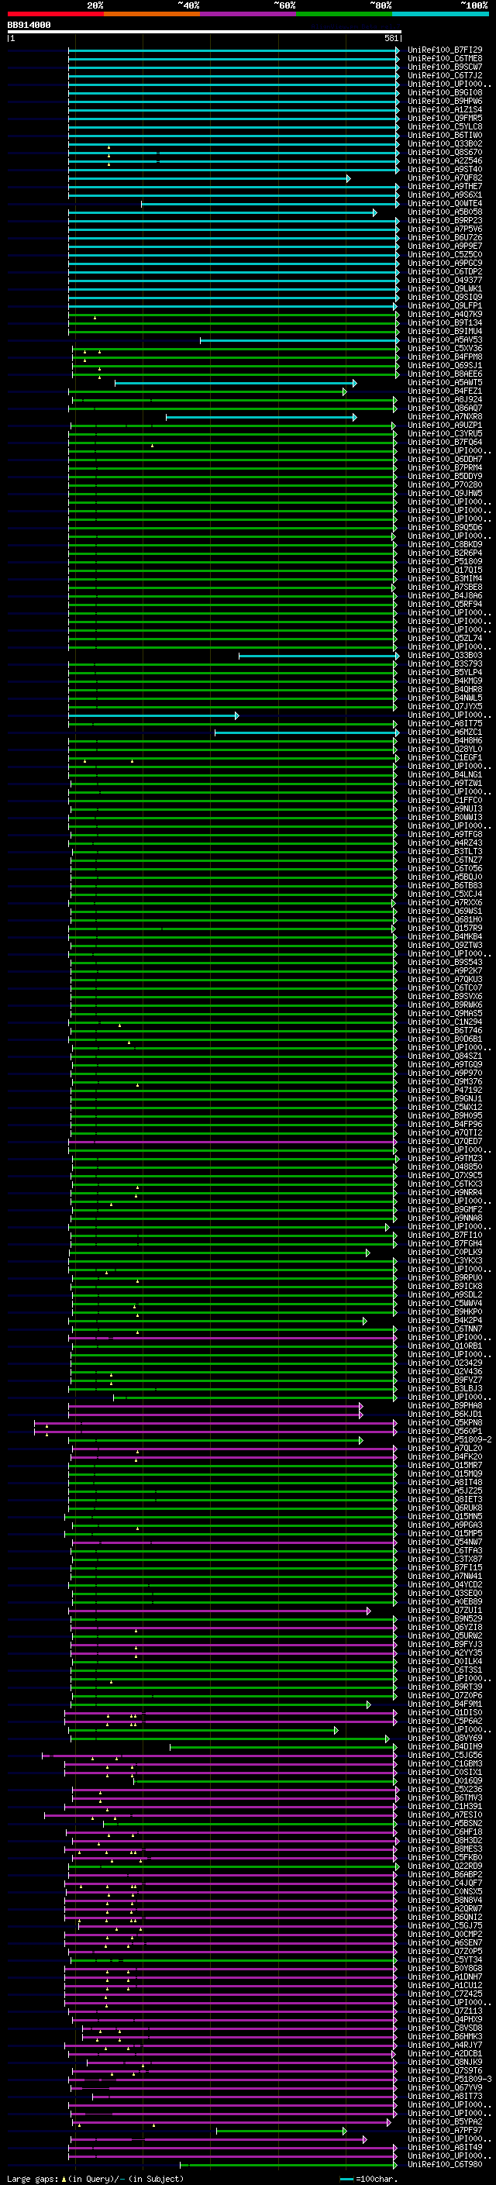Click label UniRef100_A7ESI0
The image size is (496, 2185).
tap(445, 1815)
